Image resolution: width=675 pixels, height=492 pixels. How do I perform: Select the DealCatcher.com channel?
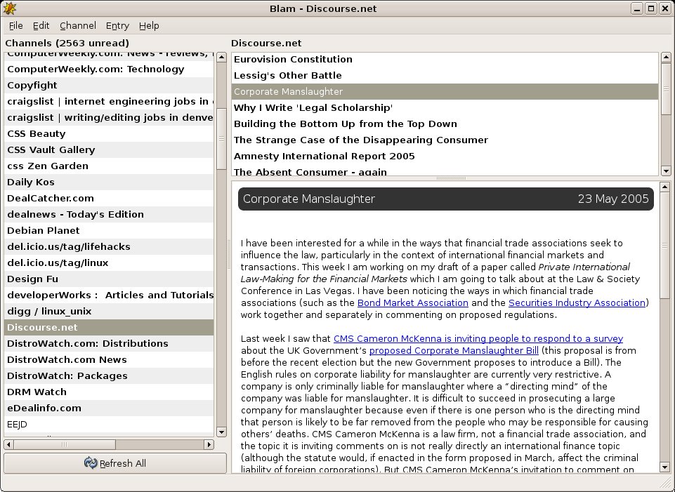(109, 198)
